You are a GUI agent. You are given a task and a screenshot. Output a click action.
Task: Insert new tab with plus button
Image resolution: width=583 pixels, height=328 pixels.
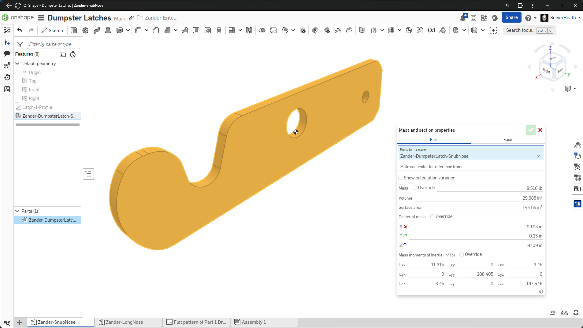pyautogui.click(x=19, y=322)
